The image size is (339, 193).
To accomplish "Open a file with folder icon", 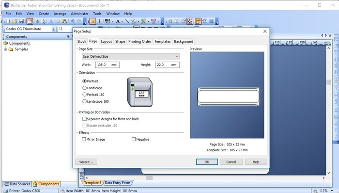I will point(15,21).
